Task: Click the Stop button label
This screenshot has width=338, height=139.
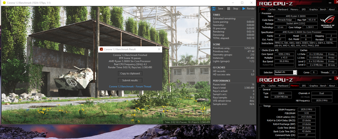Action: point(236,8)
